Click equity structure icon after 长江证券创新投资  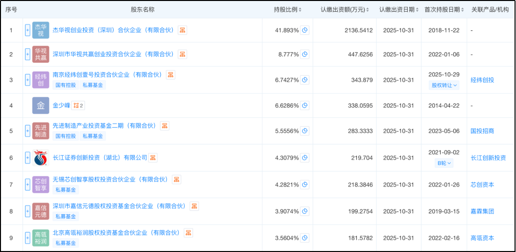153,158
